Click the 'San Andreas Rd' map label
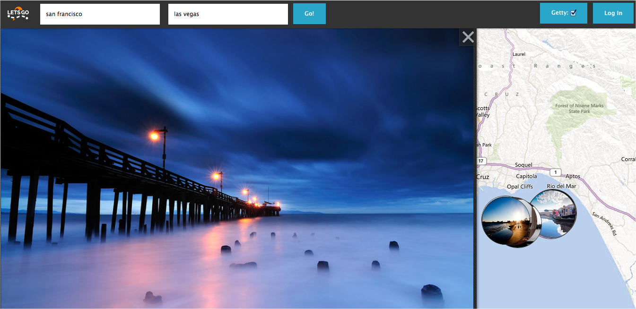Screen dimensions: 636x309 (605, 224)
